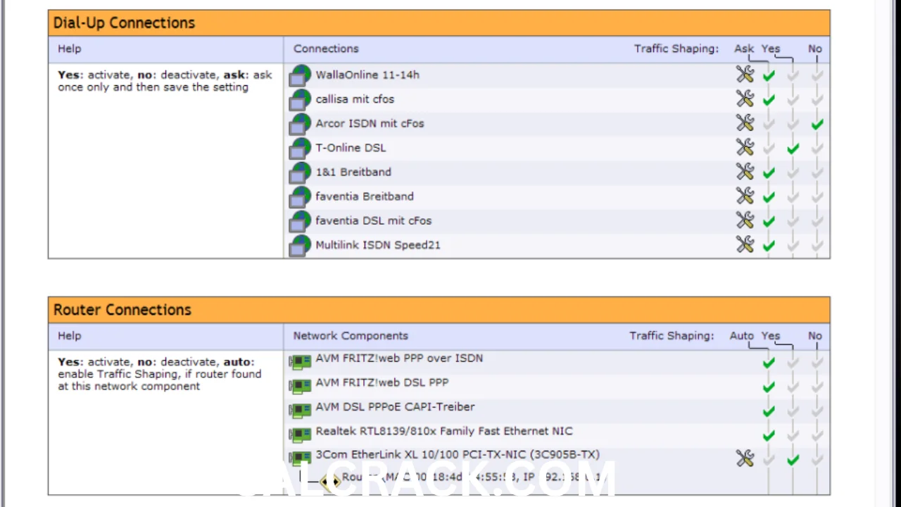Image resolution: width=901 pixels, height=507 pixels.
Task: Click the 'faventia Breitband' connection name
Action: tap(365, 196)
